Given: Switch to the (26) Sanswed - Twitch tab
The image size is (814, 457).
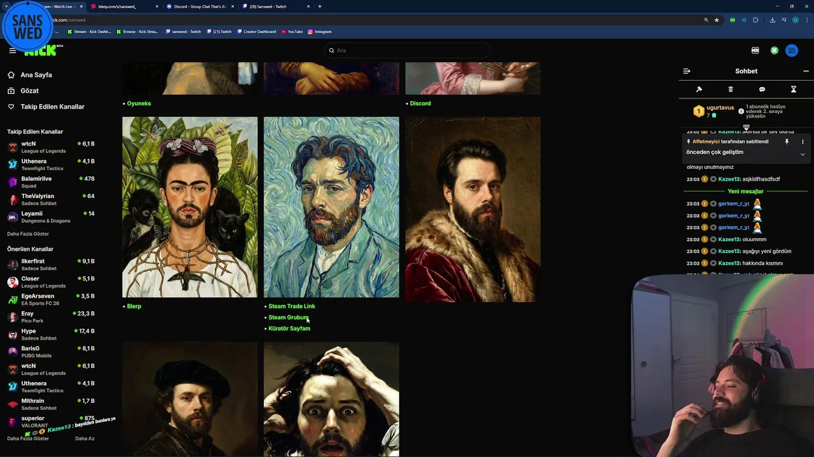Looking at the screenshot, I should tap(276, 6).
